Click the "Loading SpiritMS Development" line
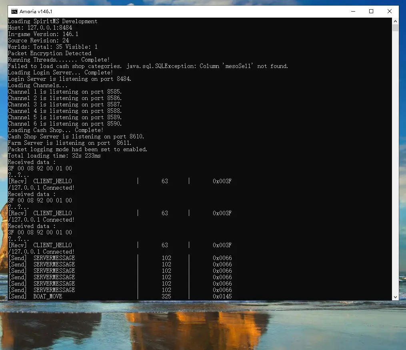Screen dimensions: 406x350 coord(52,21)
